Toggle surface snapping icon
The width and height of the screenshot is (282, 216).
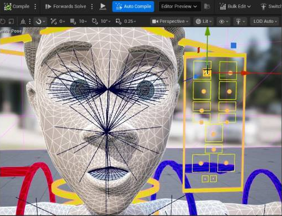[54, 21]
